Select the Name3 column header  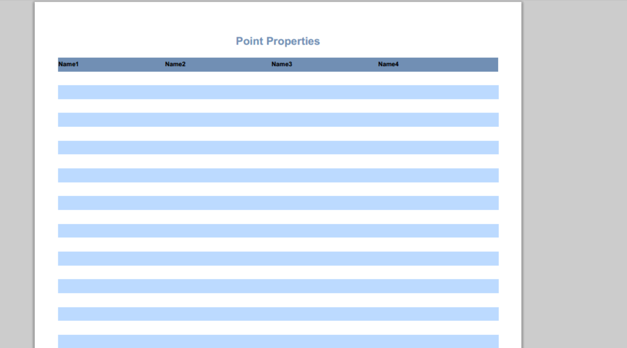click(282, 64)
